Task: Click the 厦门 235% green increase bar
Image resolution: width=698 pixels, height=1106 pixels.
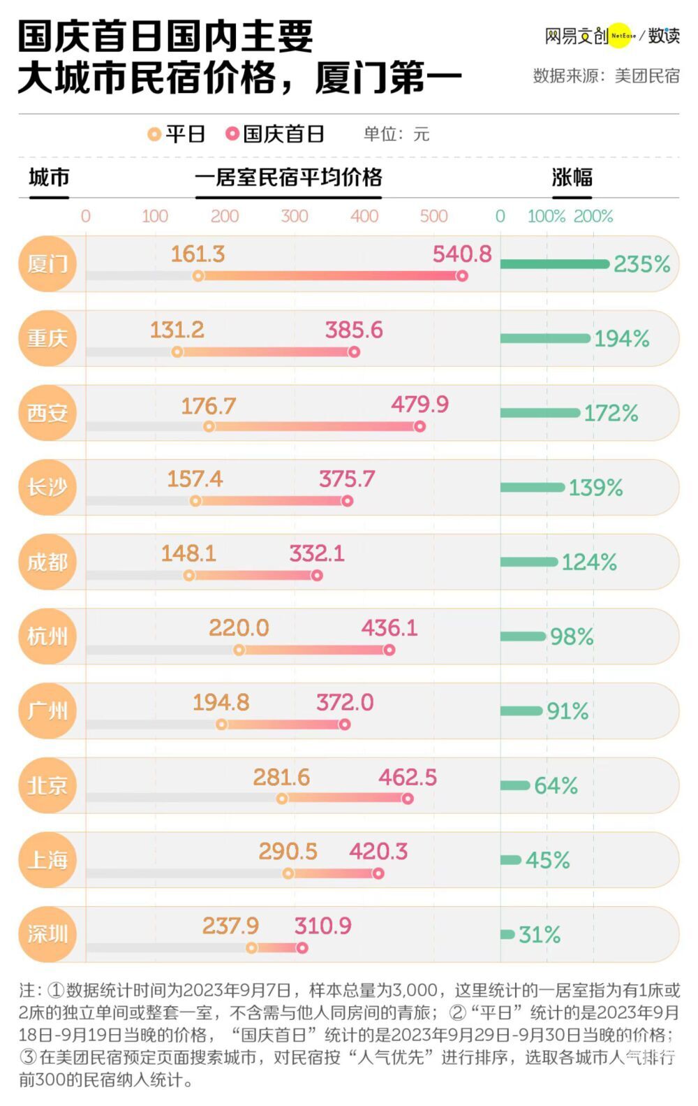Action: tap(554, 264)
